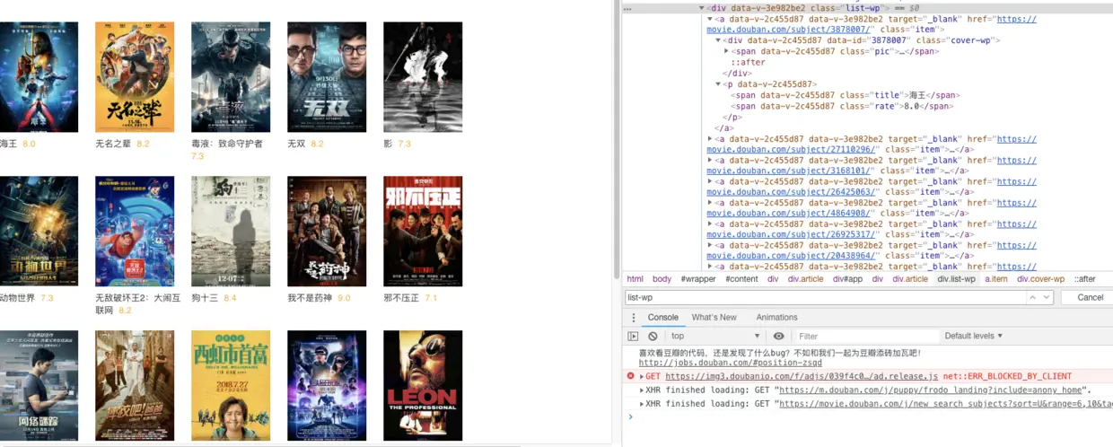
Task: Open the 影 movie poster
Action: (423, 77)
